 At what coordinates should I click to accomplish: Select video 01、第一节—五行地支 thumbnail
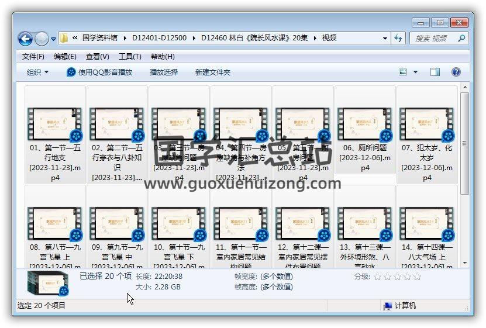pyautogui.click(x=55, y=124)
